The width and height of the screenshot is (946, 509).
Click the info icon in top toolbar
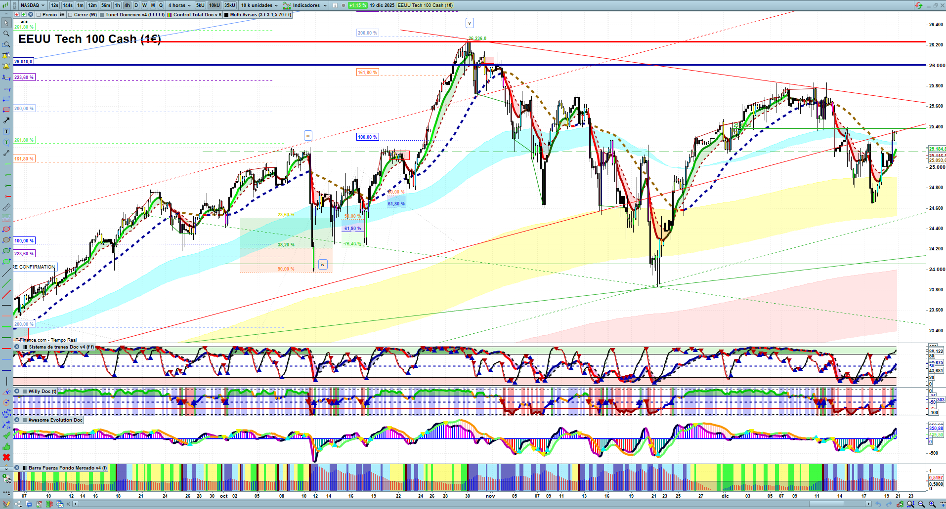[x=335, y=5]
